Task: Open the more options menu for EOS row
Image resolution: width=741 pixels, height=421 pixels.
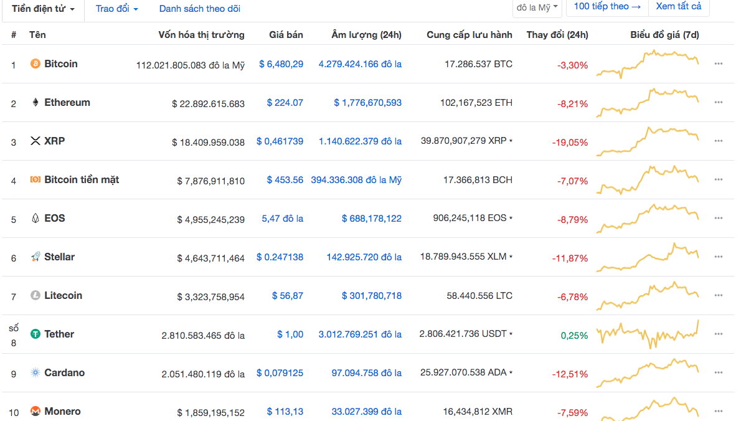Action: tap(719, 219)
